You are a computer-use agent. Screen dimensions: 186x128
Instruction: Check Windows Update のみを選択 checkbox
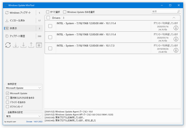(65, 12)
